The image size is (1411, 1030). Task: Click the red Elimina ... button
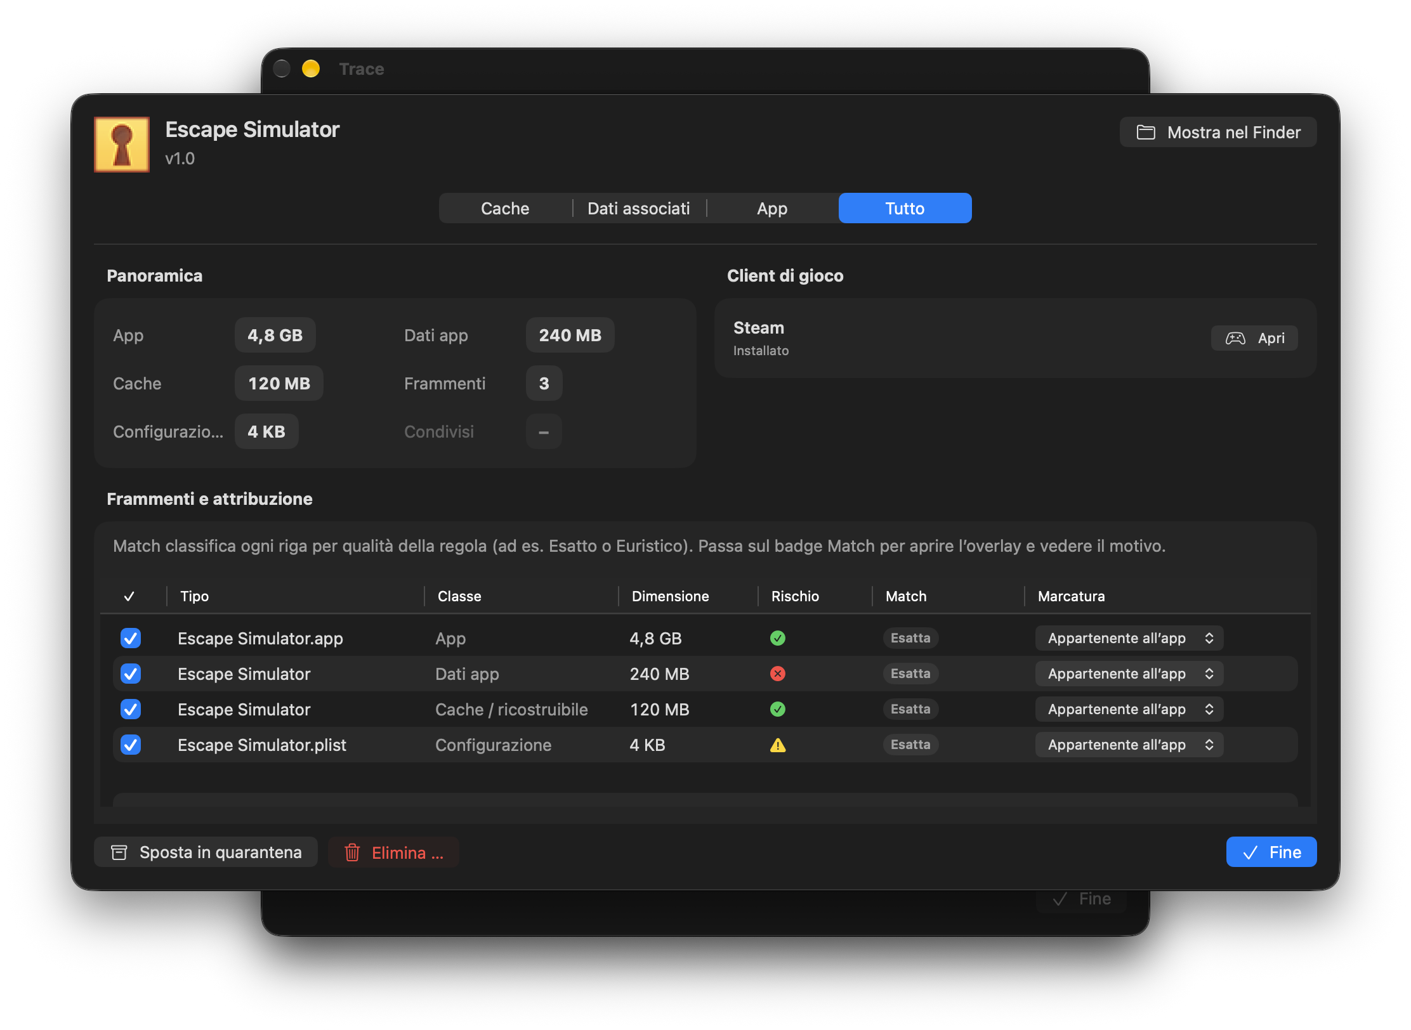point(393,852)
